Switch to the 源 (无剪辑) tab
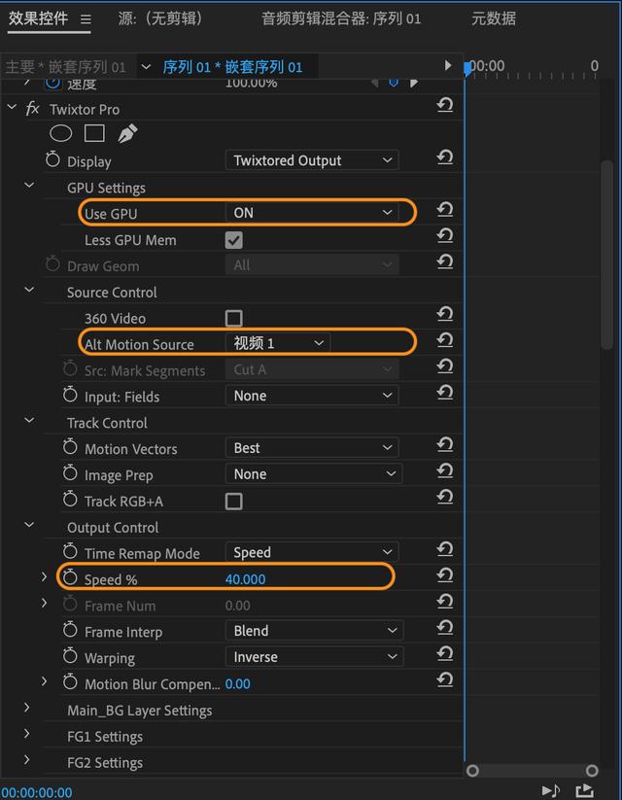The width and height of the screenshot is (622, 800). 160,18
